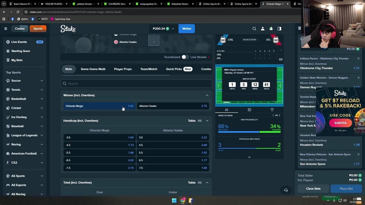Screen dimensions: 365x205
Task: Open the head-to-head stats tab icon
Action: coord(226,110)
